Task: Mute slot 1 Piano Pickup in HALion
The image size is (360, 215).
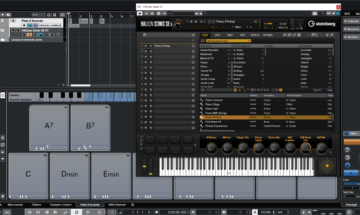Action: pos(146,46)
